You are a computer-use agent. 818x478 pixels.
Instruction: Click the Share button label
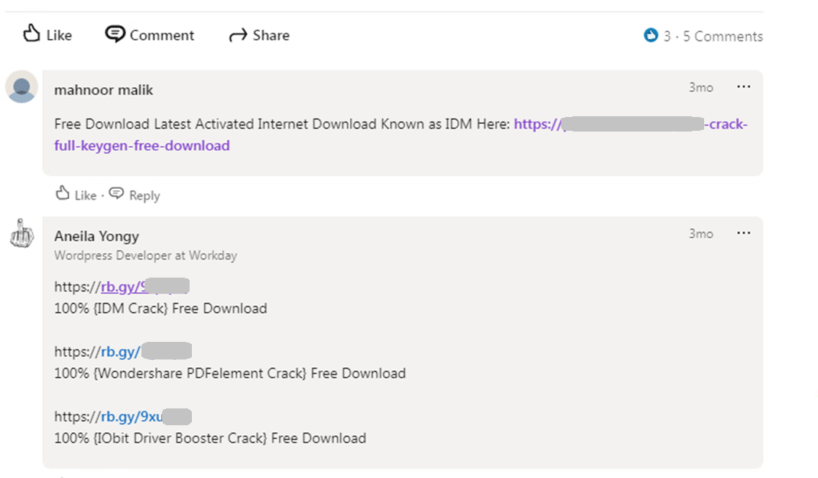[x=271, y=35]
